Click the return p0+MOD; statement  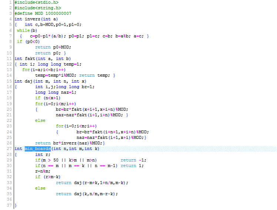click(53, 47)
